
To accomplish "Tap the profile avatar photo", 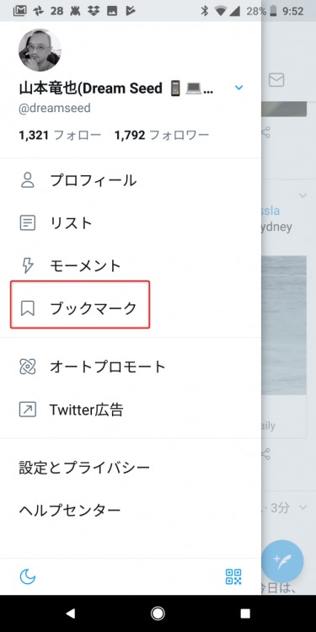I will (x=40, y=50).
